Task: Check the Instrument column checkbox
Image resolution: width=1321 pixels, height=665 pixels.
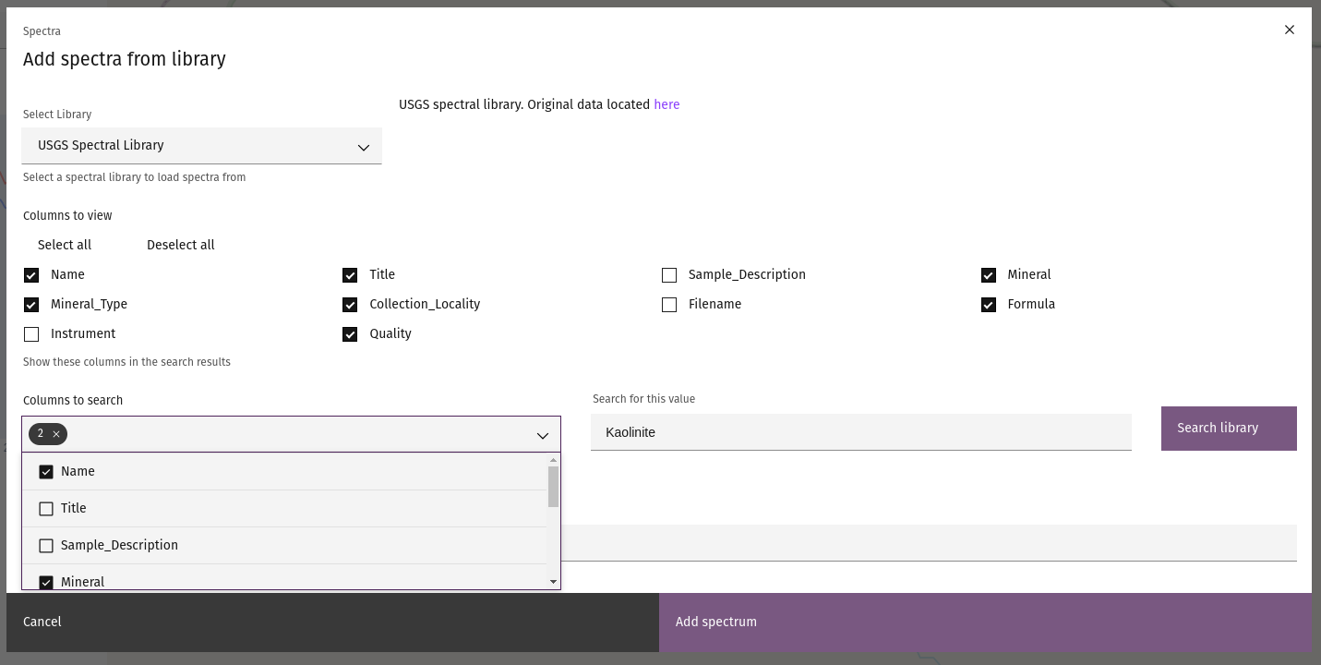Action: coord(31,334)
